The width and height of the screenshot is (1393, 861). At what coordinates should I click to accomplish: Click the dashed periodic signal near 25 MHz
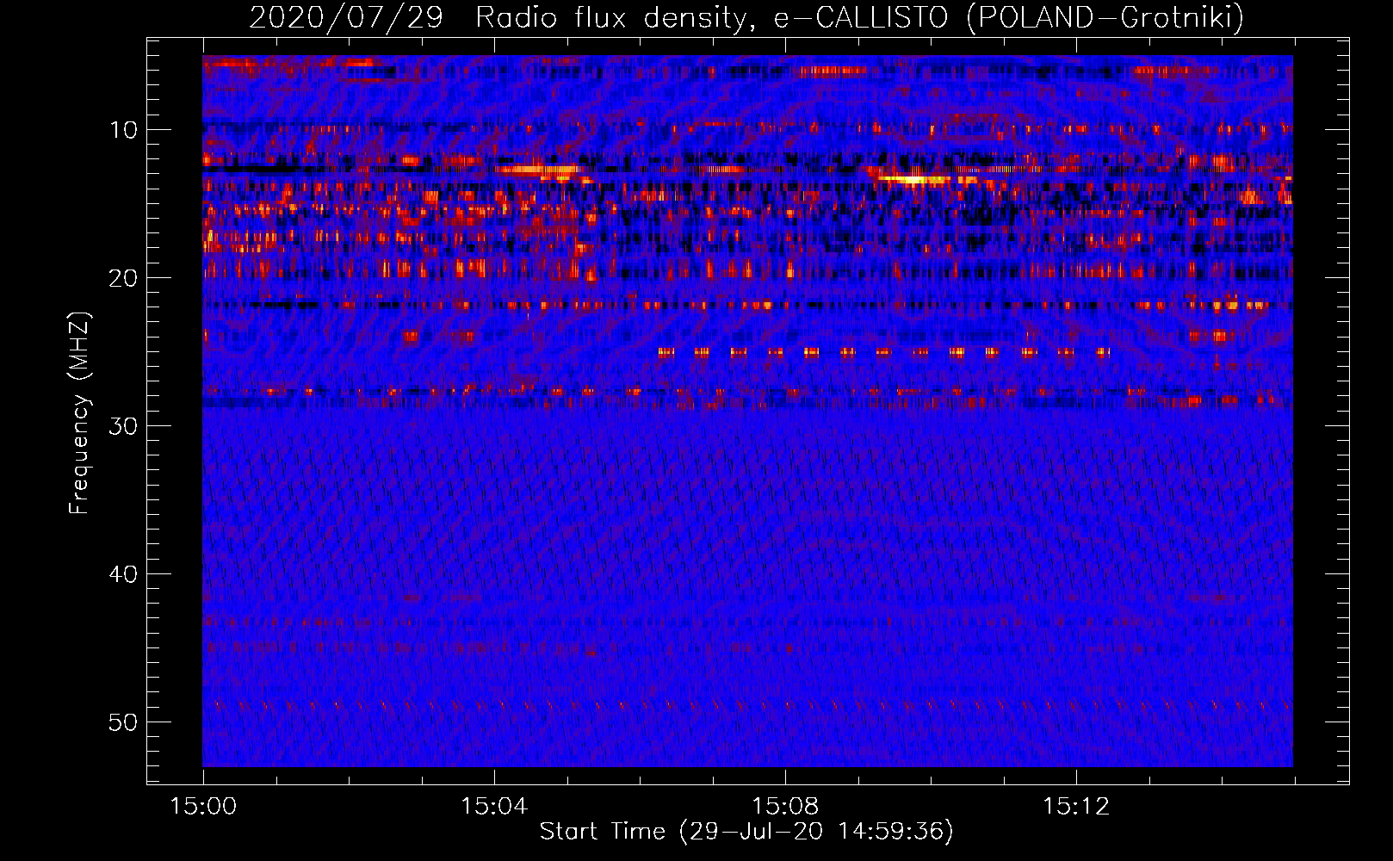pos(884,351)
